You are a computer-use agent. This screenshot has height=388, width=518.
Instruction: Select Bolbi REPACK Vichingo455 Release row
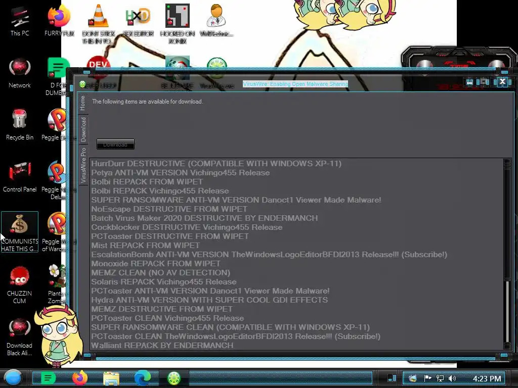point(296,191)
